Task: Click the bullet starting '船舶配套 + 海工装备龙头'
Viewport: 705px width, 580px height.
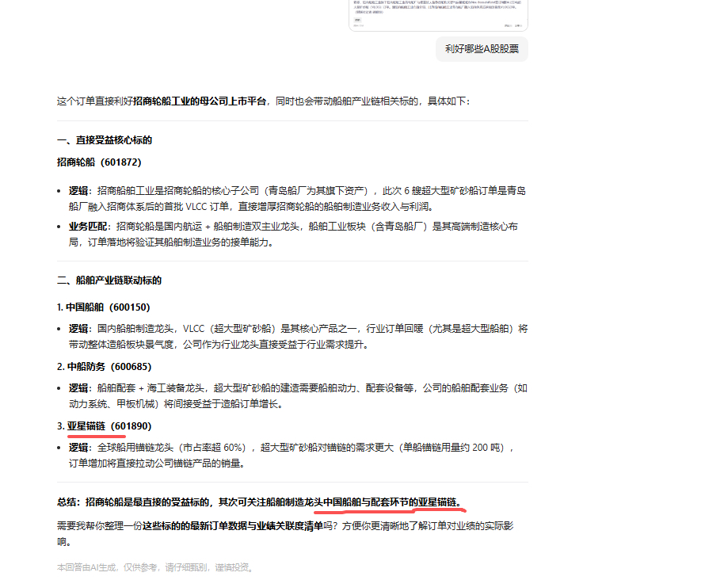Action: [298, 396]
